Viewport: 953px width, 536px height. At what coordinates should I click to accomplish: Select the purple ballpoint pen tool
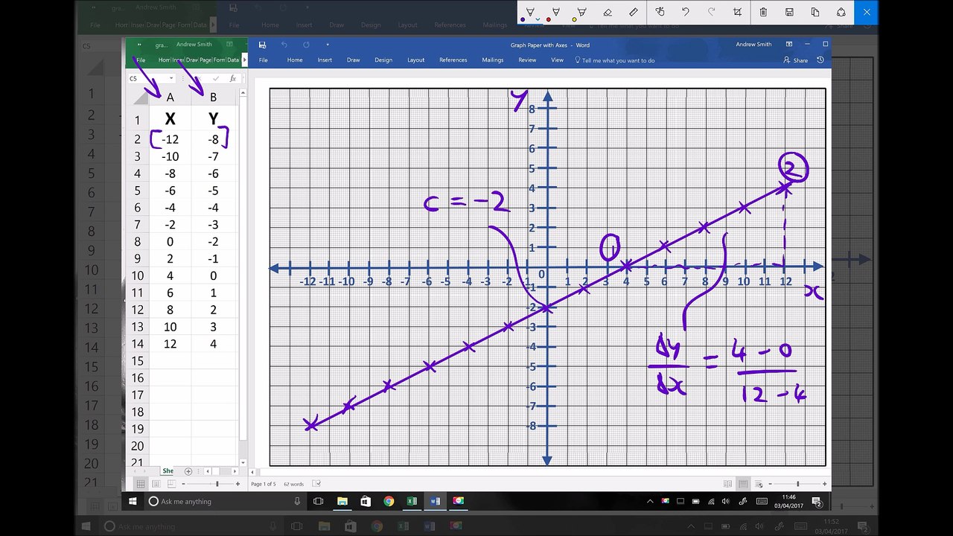tap(530, 12)
